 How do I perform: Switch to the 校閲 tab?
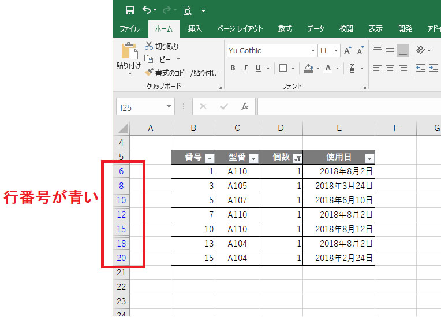tap(346, 29)
